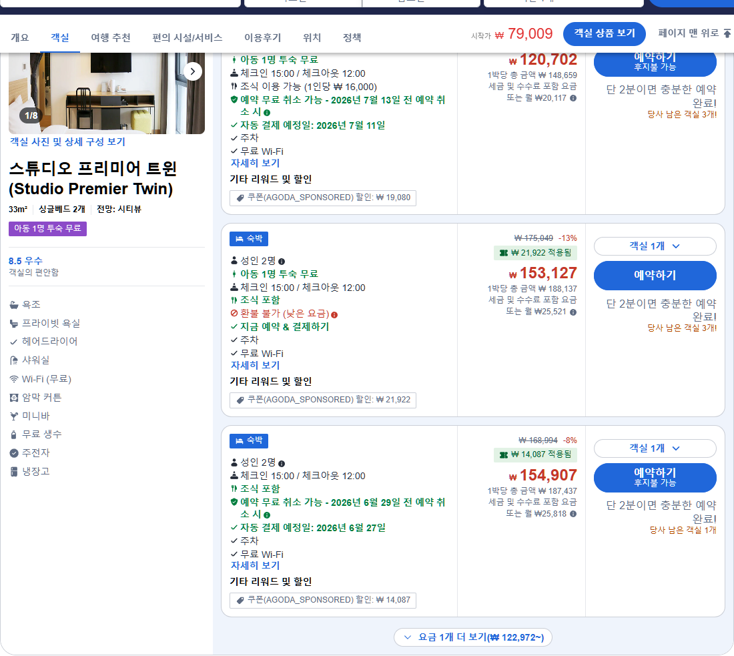Click the ₩14,087 적용됨 coupon badge

535,454
